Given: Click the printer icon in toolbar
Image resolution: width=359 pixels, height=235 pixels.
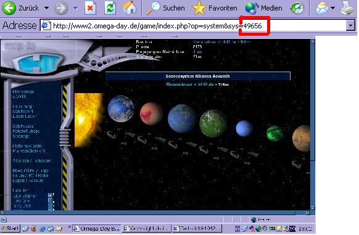Looking at the screenshot, I should [347, 8].
